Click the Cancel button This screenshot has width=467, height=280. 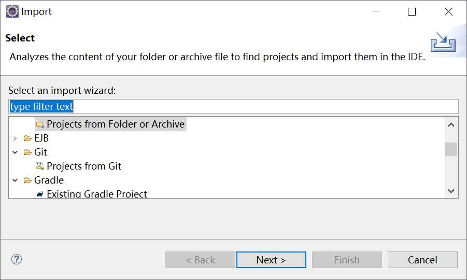422,260
